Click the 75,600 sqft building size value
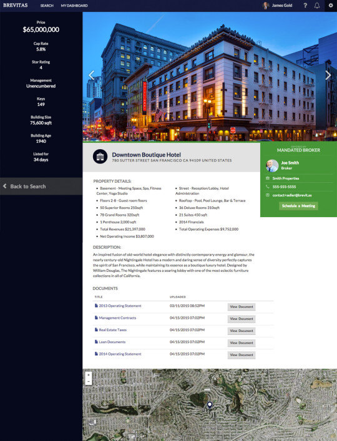The width and height of the screenshot is (337, 441). click(41, 123)
